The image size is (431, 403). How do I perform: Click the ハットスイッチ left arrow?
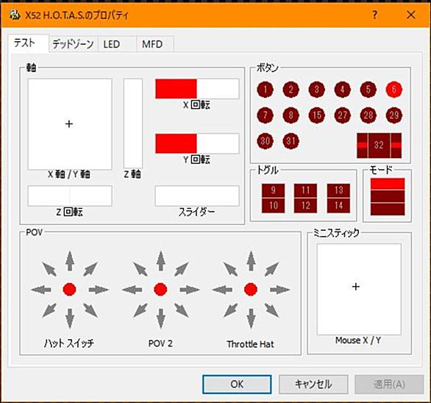(41, 290)
